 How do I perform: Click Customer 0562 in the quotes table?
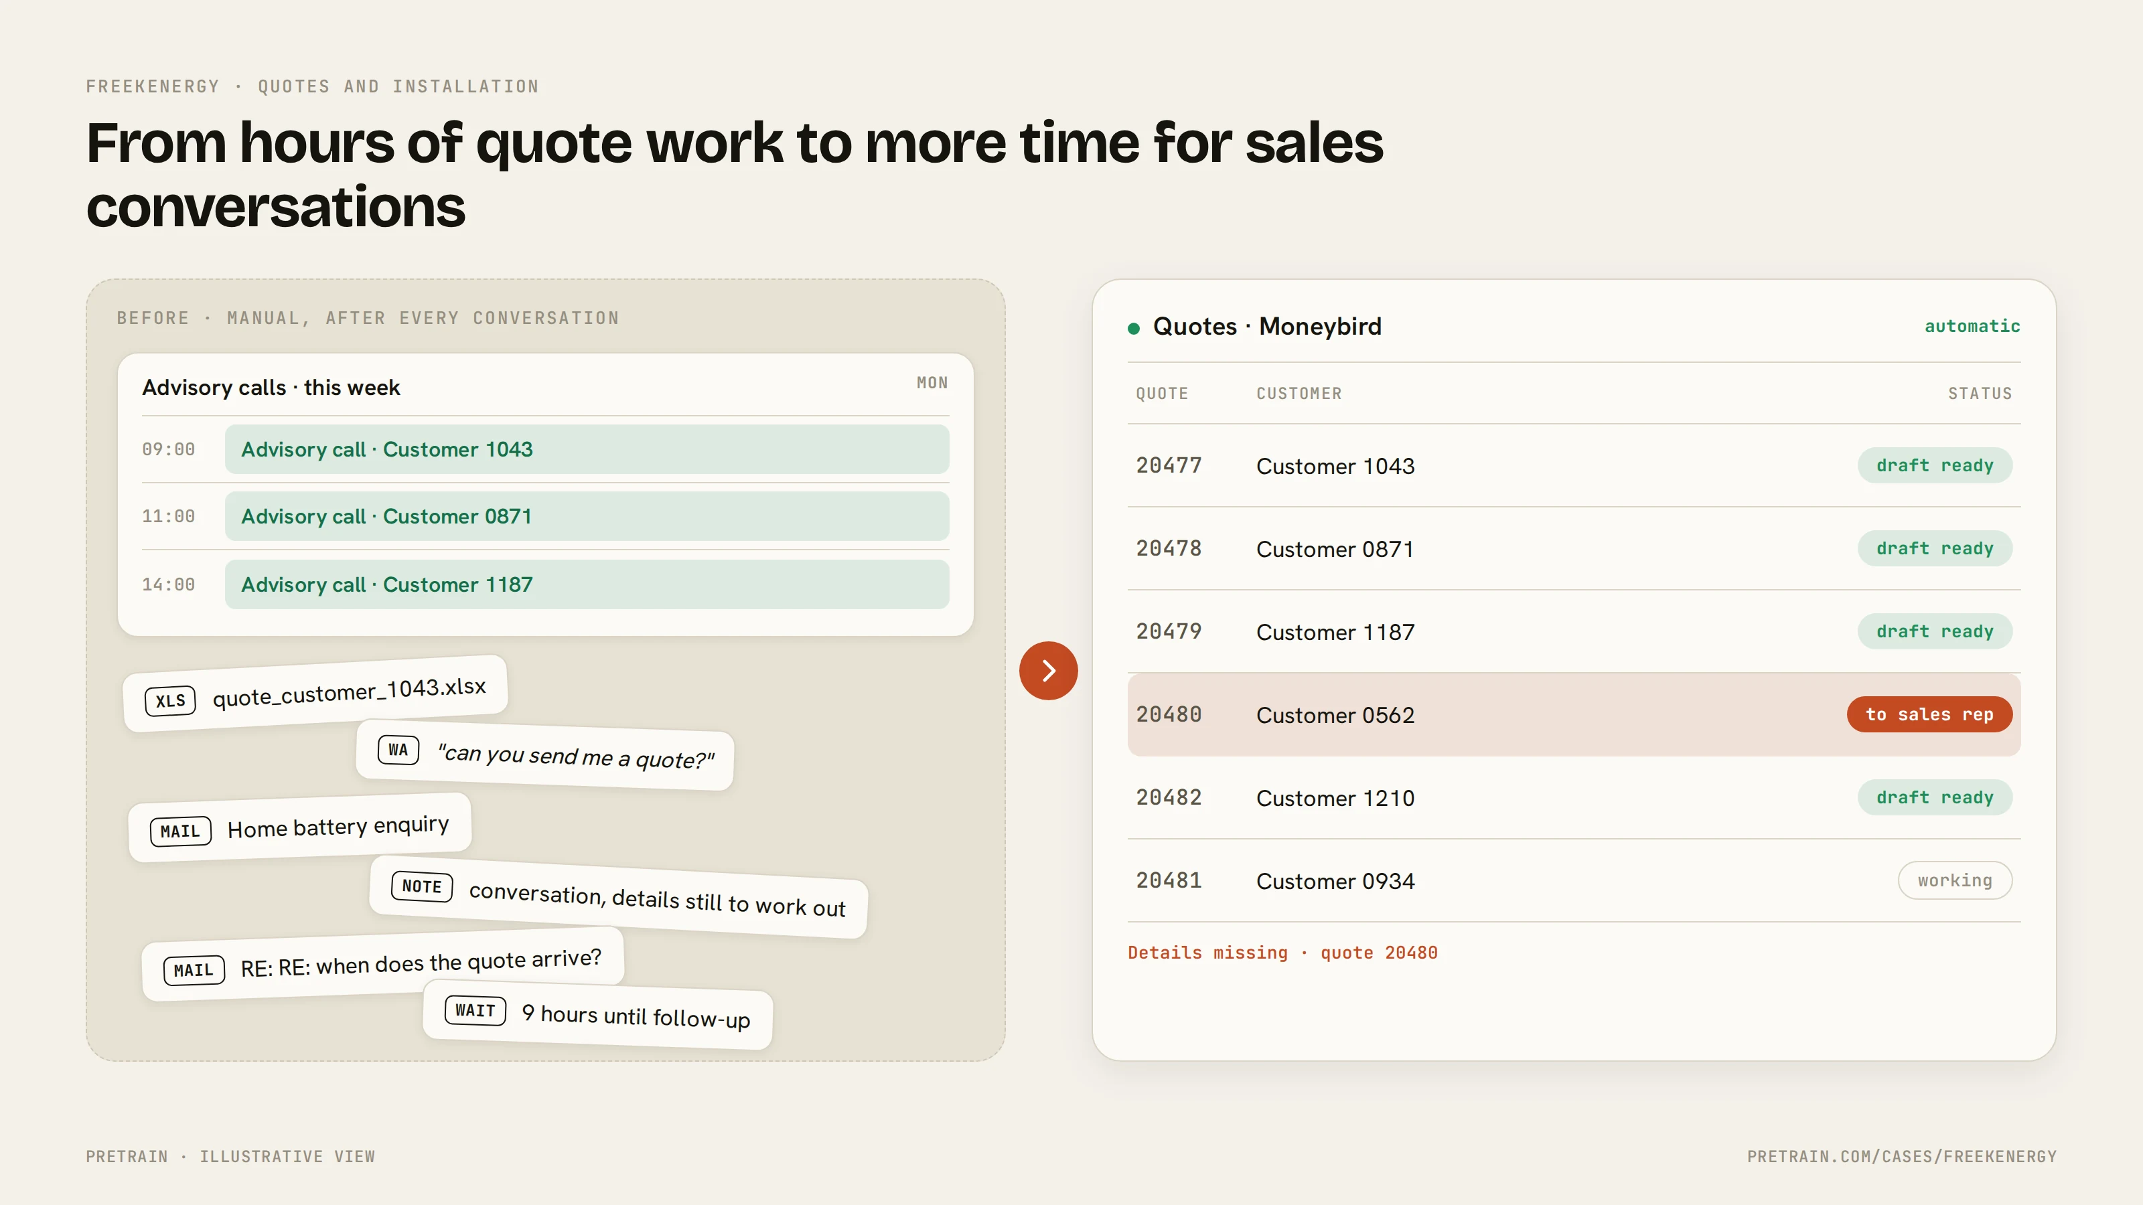click(1335, 715)
